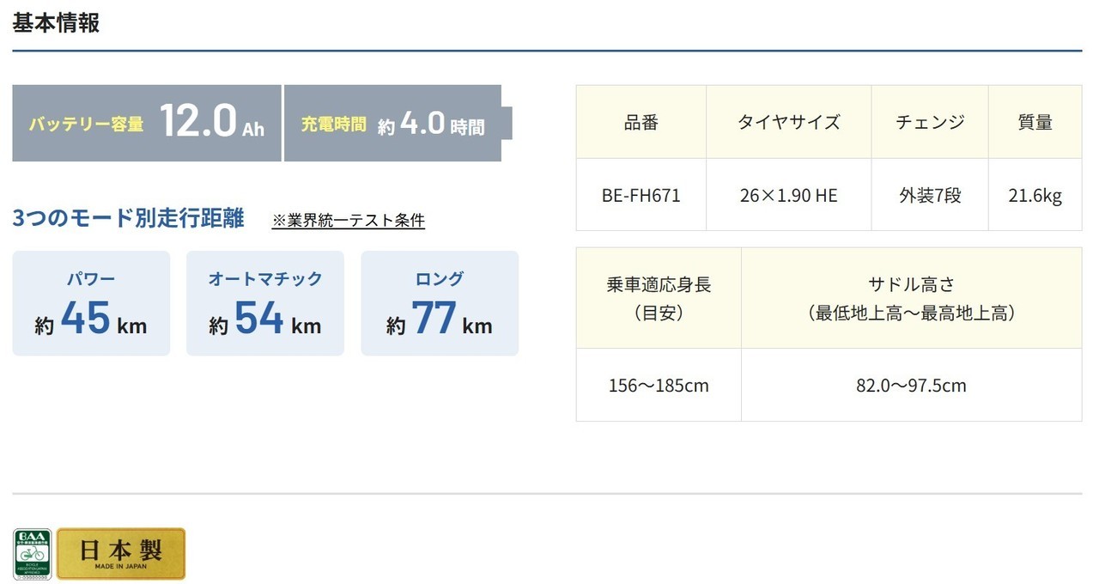This screenshot has height=584, width=1099.
Task: Select the オートマチック mode 54 km card
Action: point(265,303)
